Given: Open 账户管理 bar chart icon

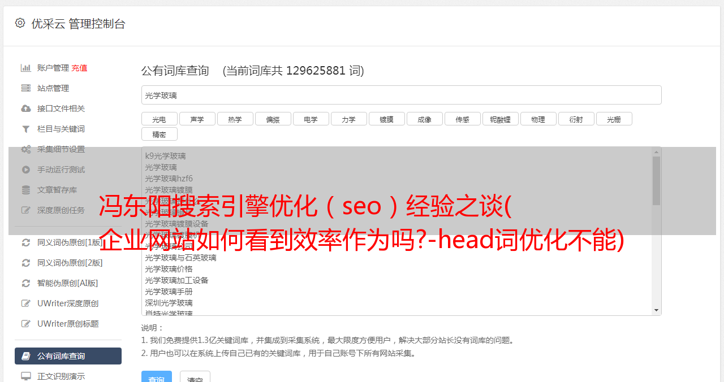Looking at the screenshot, I should pyautogui.click(x=25, y=68).
